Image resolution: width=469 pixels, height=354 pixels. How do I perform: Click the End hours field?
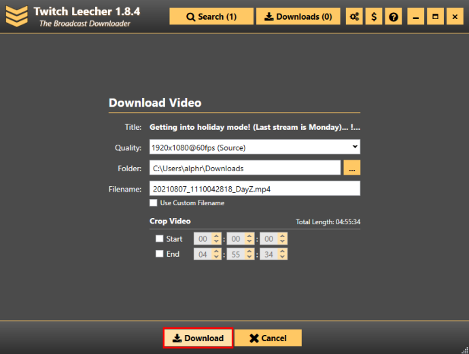[203, 254]
